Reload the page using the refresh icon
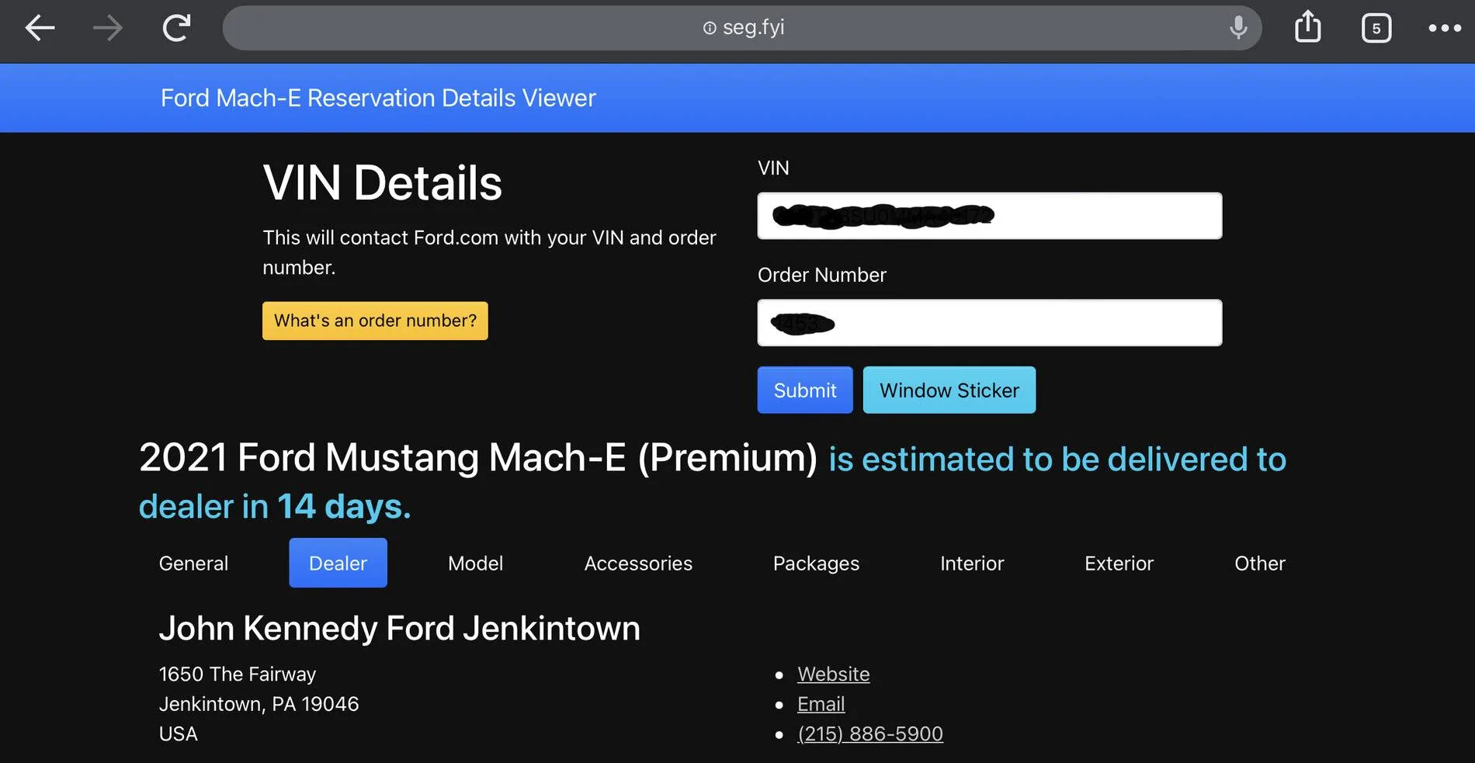This screenshot has height=763, width=1475. [x=176, y=28]
